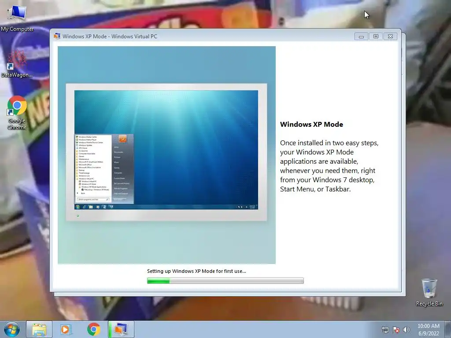Minimize the Windows XP Mode window
The height and width of the screenshot is (338, 451).
tap(361, 36)
